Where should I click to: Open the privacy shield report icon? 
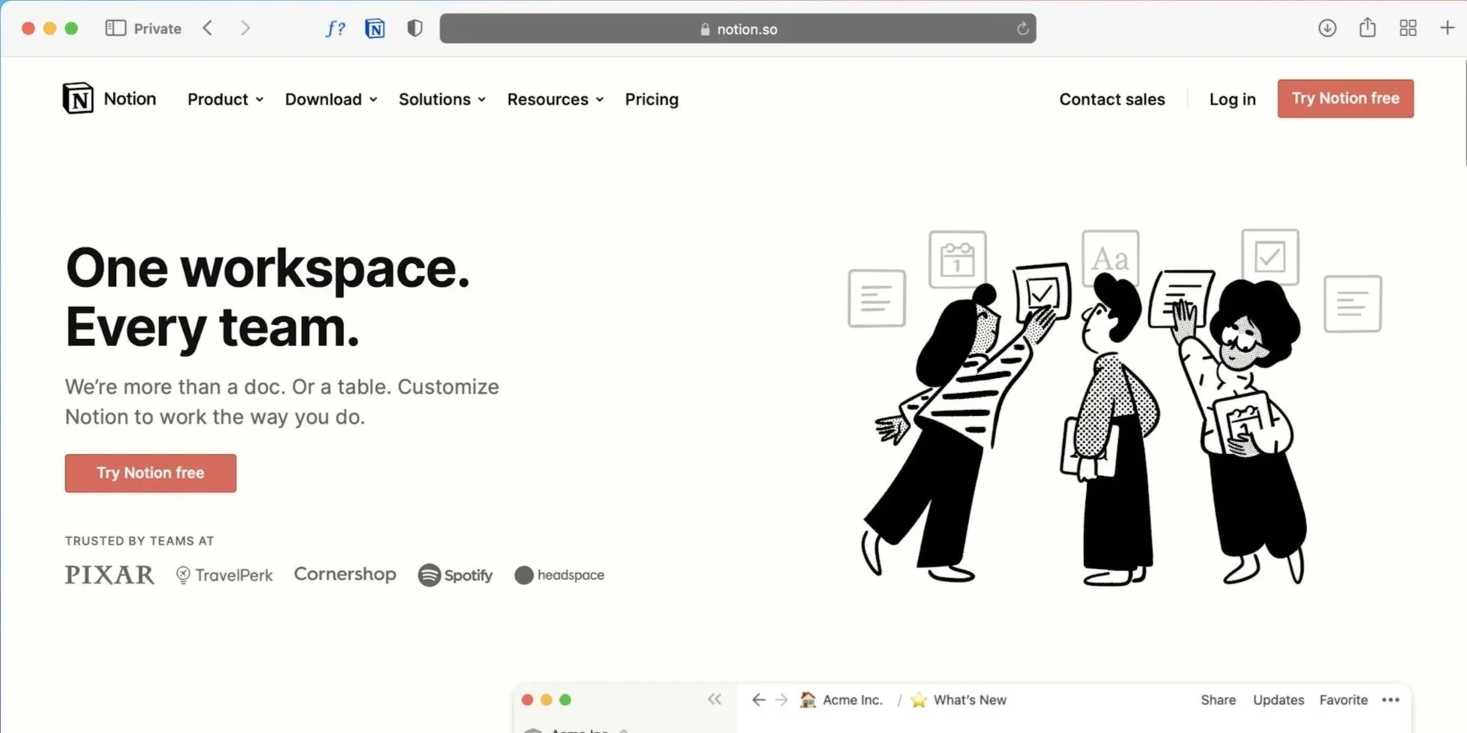(415, 28)
